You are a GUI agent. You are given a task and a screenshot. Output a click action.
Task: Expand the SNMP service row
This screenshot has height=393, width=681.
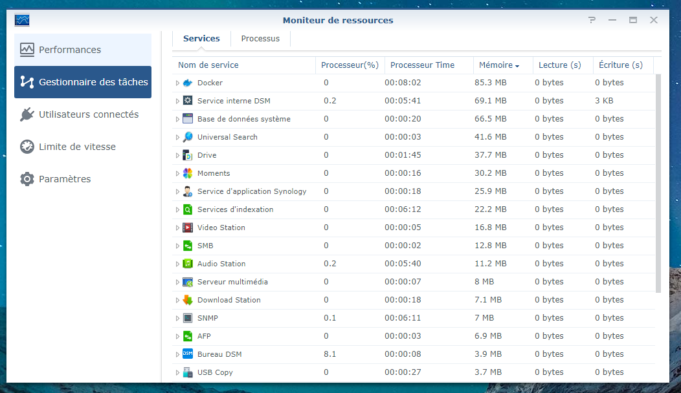177,318
